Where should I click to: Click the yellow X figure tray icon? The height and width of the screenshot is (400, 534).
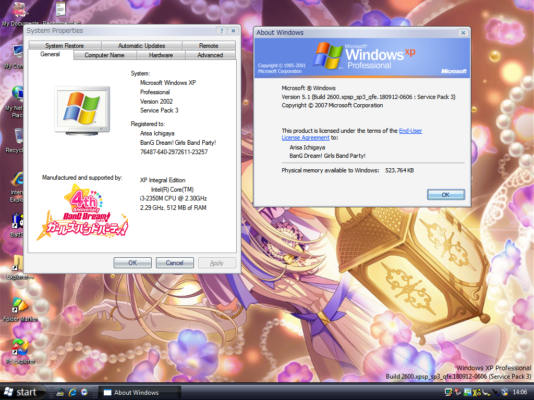477,392
